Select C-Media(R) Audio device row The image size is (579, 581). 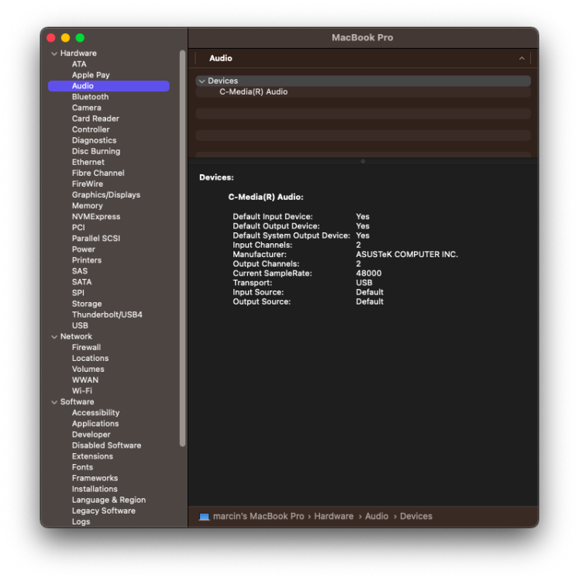(x=363, y=92)
